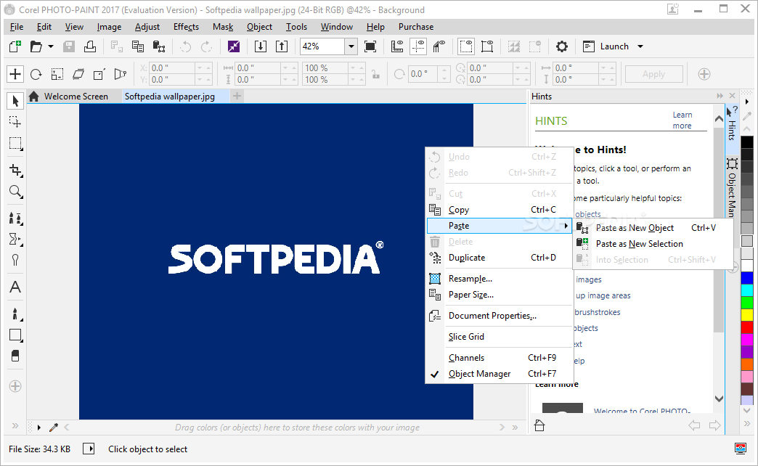Choose Duplicate from context menu

point(500,258)
